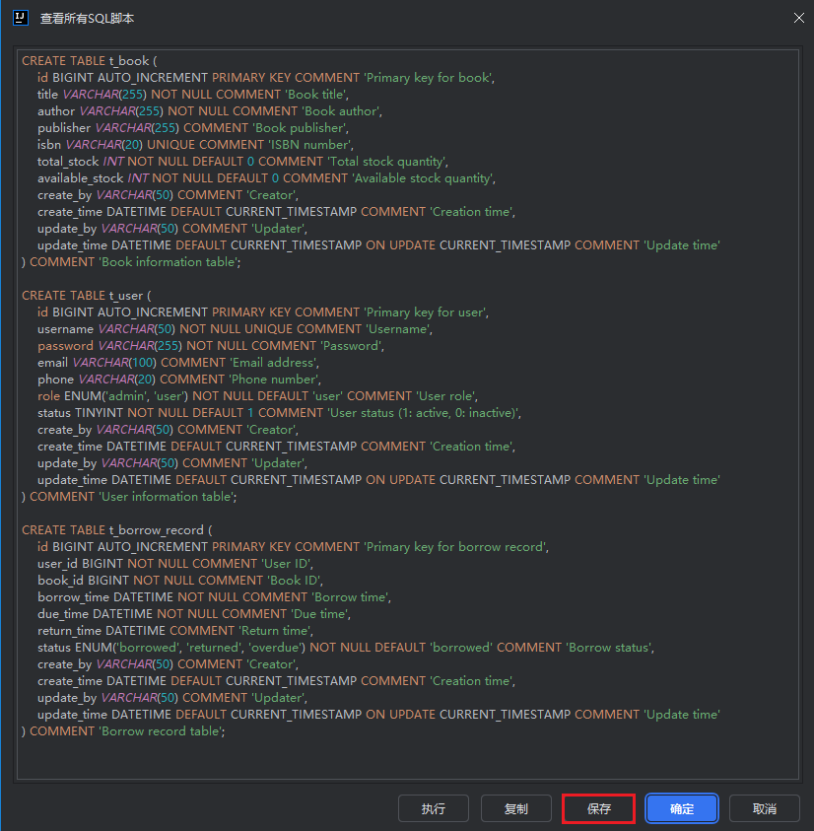
Task: Place cursor on CREATE TABLE t_book line
Action: [x=89, y=61]
